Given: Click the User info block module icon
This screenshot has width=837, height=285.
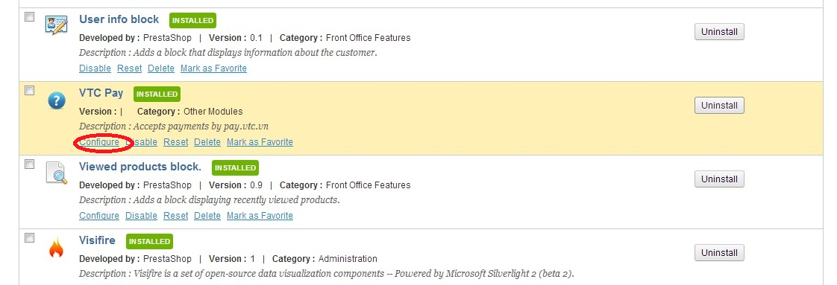Looking at the screenshot, I should point(57,25).
